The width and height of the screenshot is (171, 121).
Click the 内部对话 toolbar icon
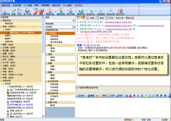point(5,11)
